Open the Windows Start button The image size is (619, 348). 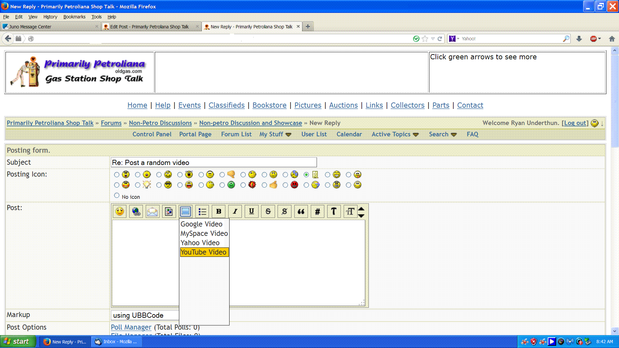[x=18, y=342]
